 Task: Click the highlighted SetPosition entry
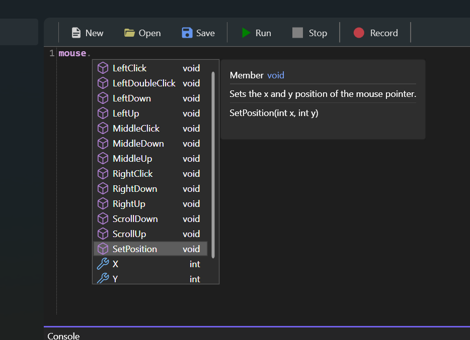[x=150, y=249]
